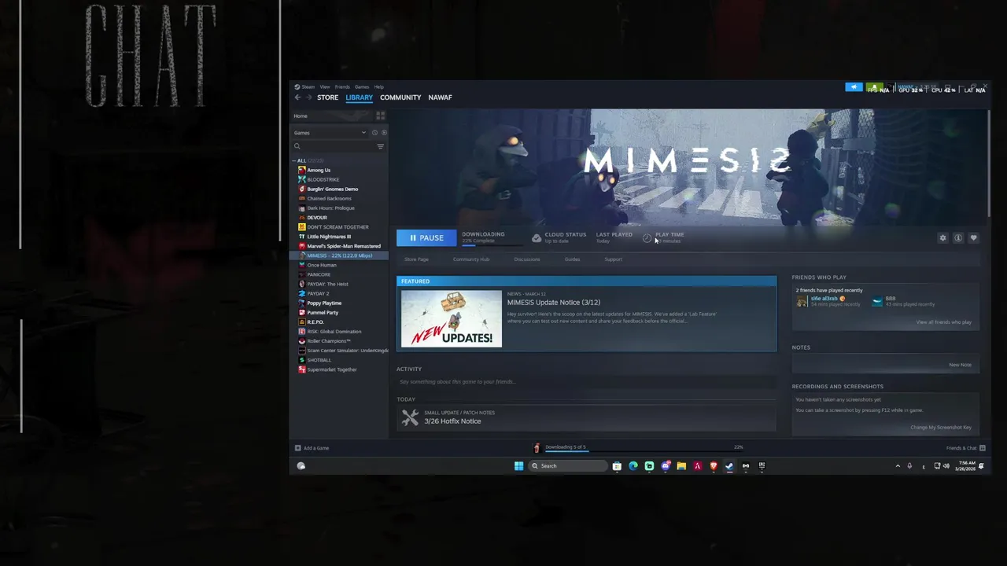Open Microsoft Store from taskbar
1007x566 pixels.
tap(617, 466)
